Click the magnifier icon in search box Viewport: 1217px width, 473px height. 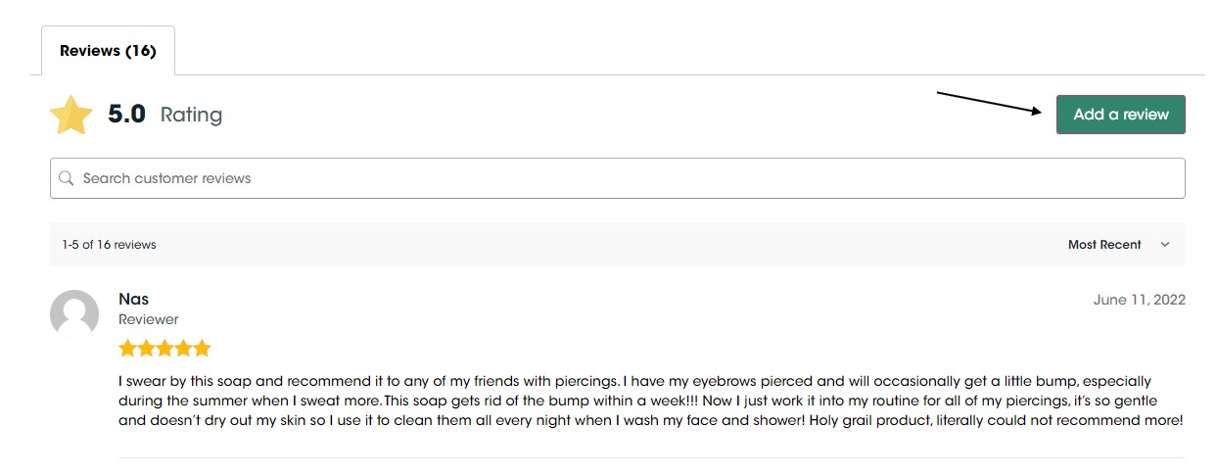coord(67,178)
